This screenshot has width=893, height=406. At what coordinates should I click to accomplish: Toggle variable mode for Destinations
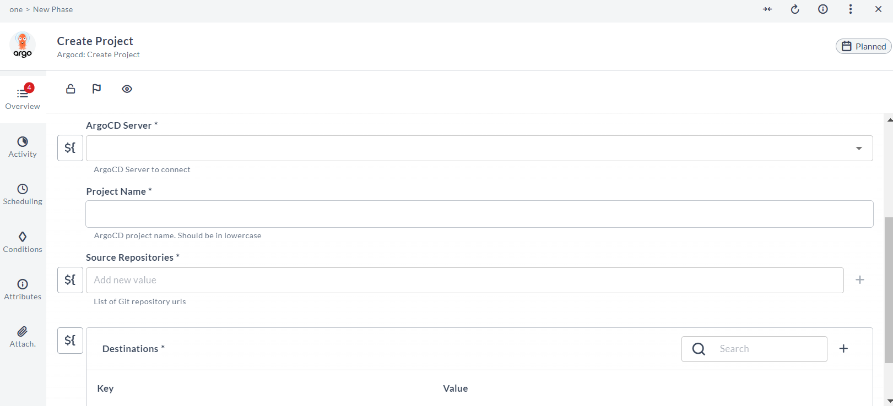(70, 341)
